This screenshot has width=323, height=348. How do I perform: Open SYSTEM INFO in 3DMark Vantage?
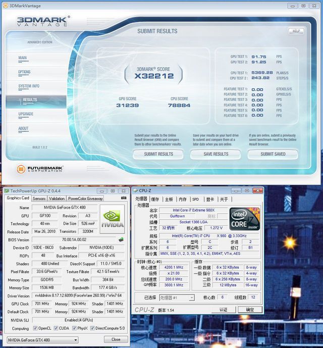29,86
